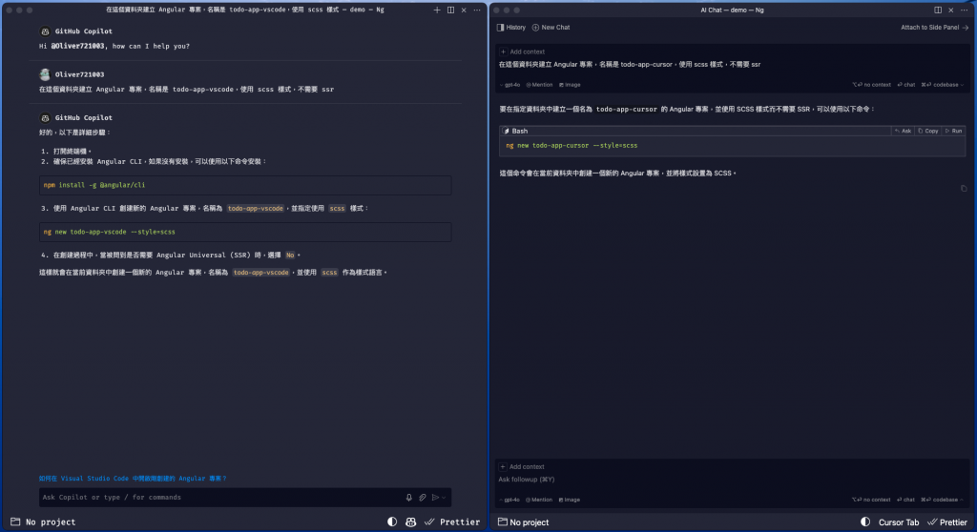
Task: Click the top Add context plus icon
Action: 504,51
